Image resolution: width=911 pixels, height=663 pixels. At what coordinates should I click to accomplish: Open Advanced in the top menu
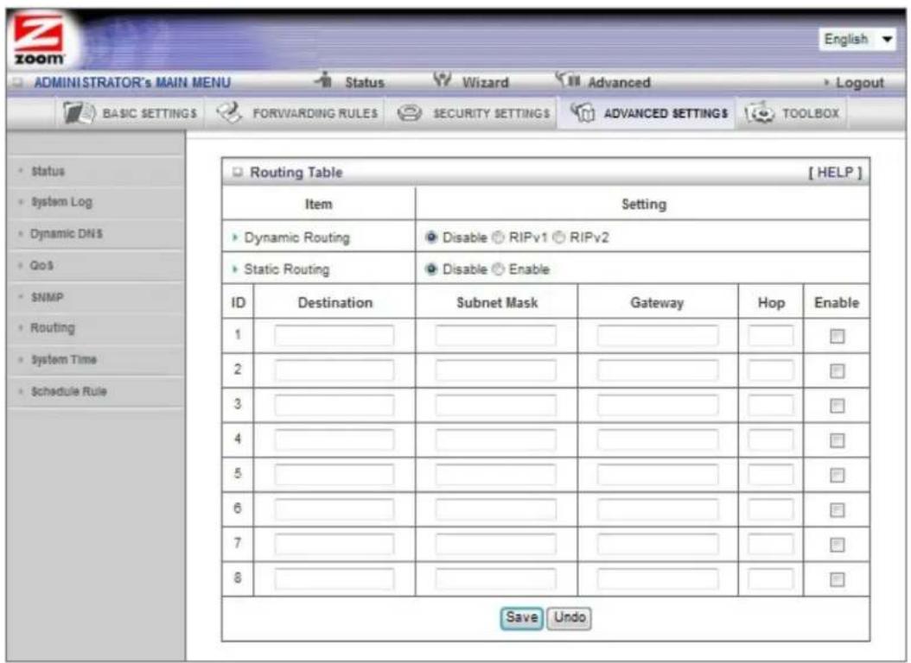[619, 82]
